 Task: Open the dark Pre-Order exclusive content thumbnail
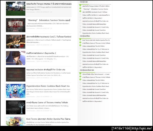pyautogui.click(x=16, y=75)
